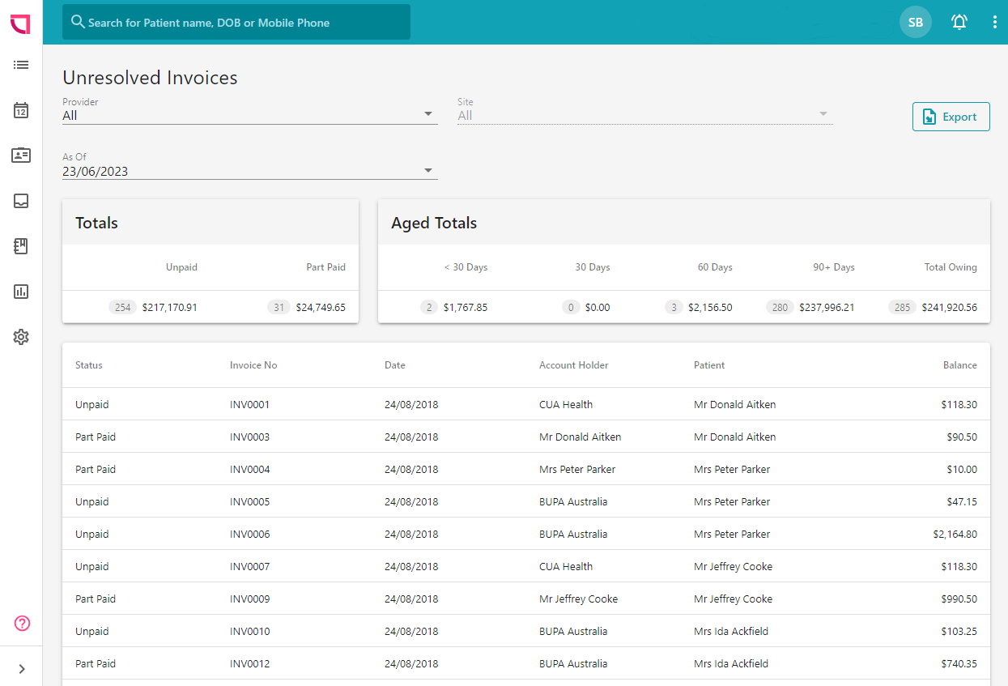1008x686 pixels.
Task: Open the inbox sidebar icon
Action: point(21,201)
